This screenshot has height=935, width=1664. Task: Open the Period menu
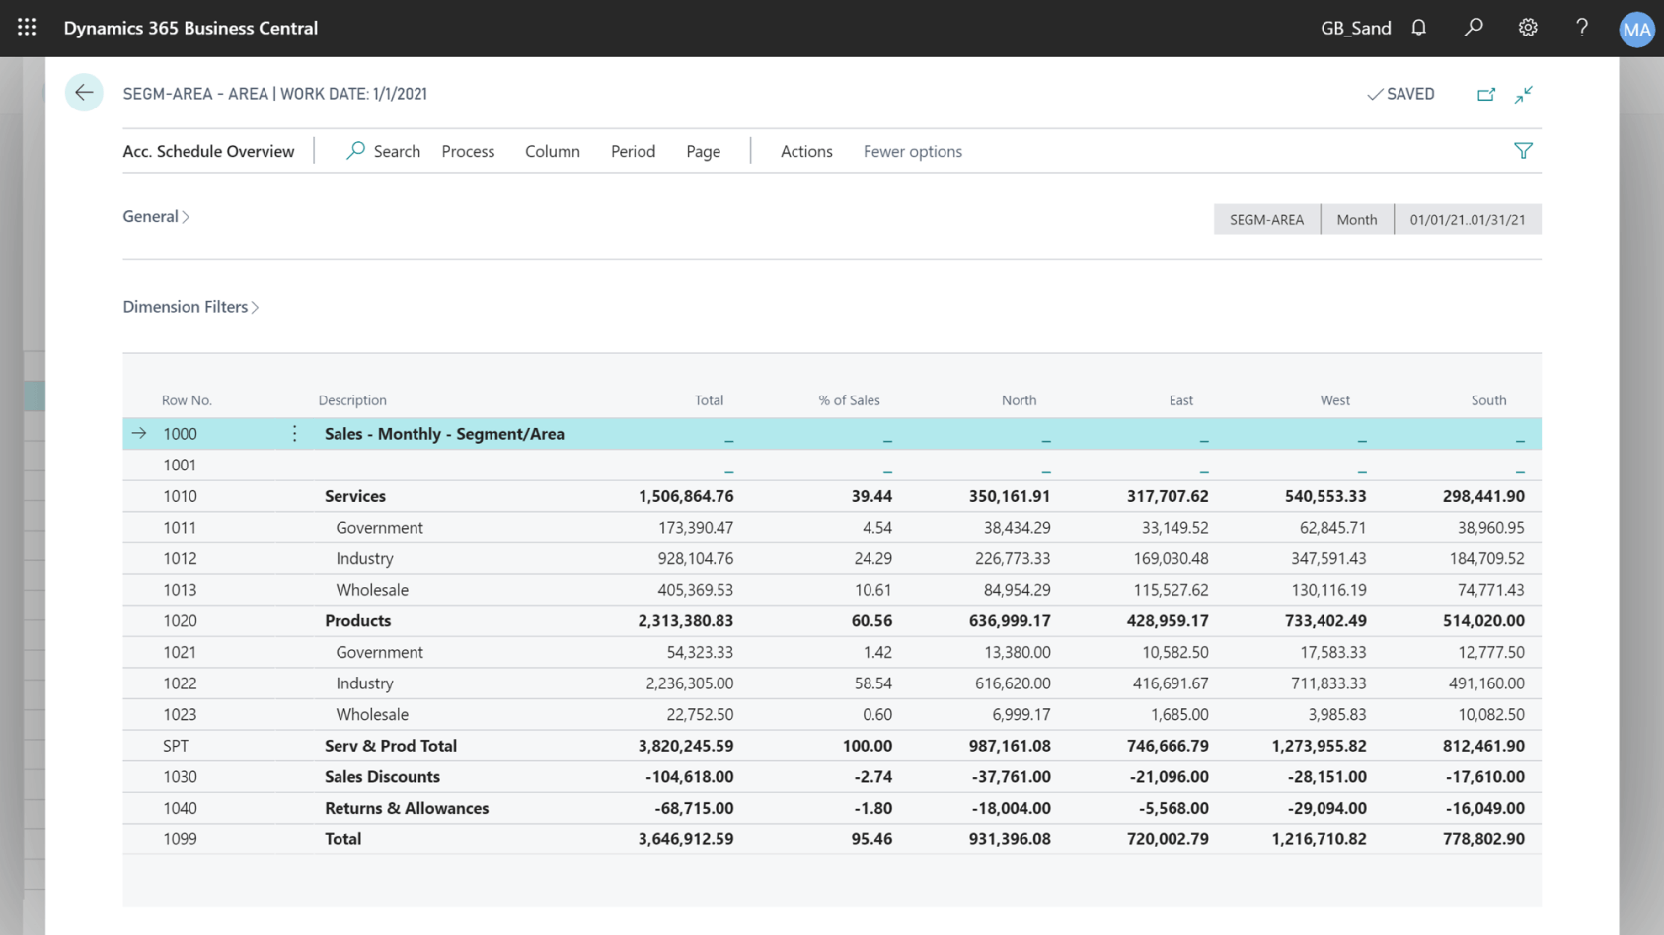(x=632, y=151)
